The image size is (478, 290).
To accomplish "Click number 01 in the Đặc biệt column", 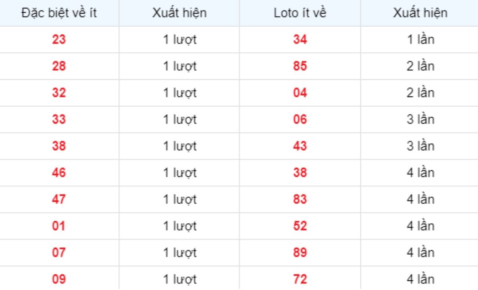I will 59,226.
